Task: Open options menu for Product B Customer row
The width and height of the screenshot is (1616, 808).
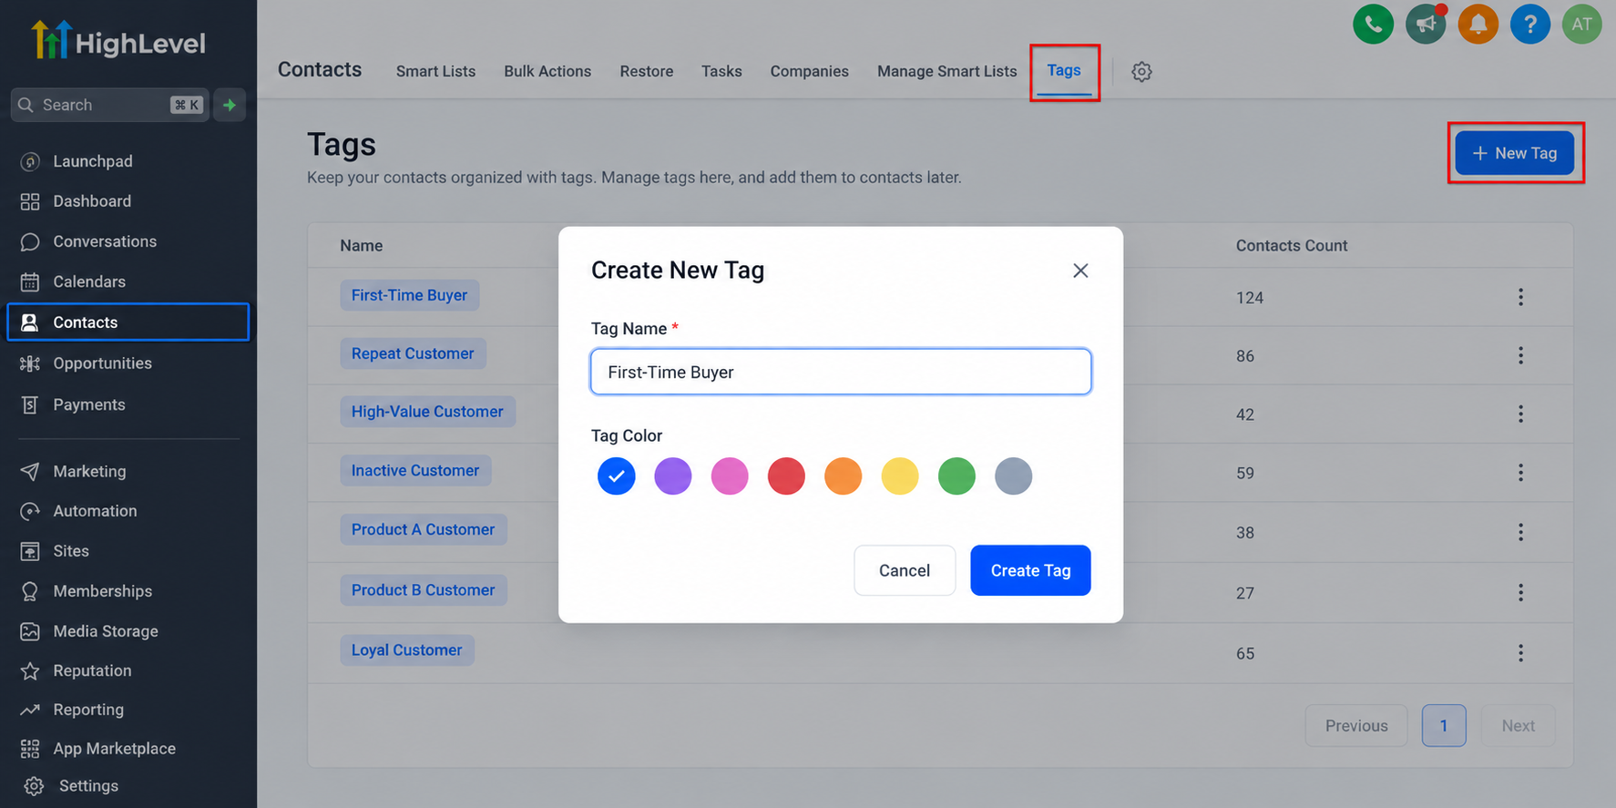Action: pos(1520,592)
